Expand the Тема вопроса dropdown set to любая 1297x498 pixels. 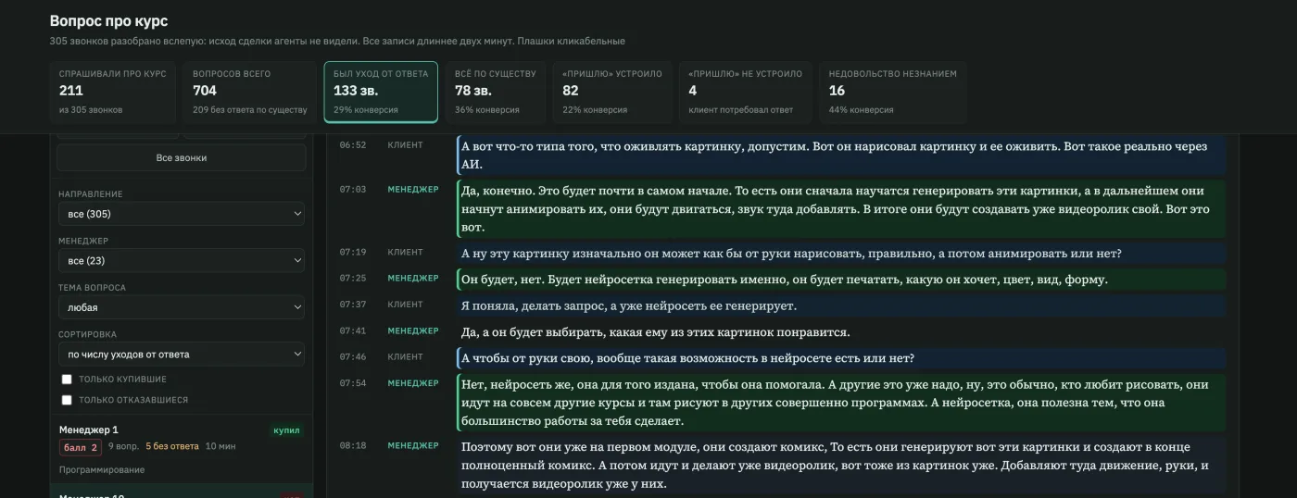click(182, 307)
